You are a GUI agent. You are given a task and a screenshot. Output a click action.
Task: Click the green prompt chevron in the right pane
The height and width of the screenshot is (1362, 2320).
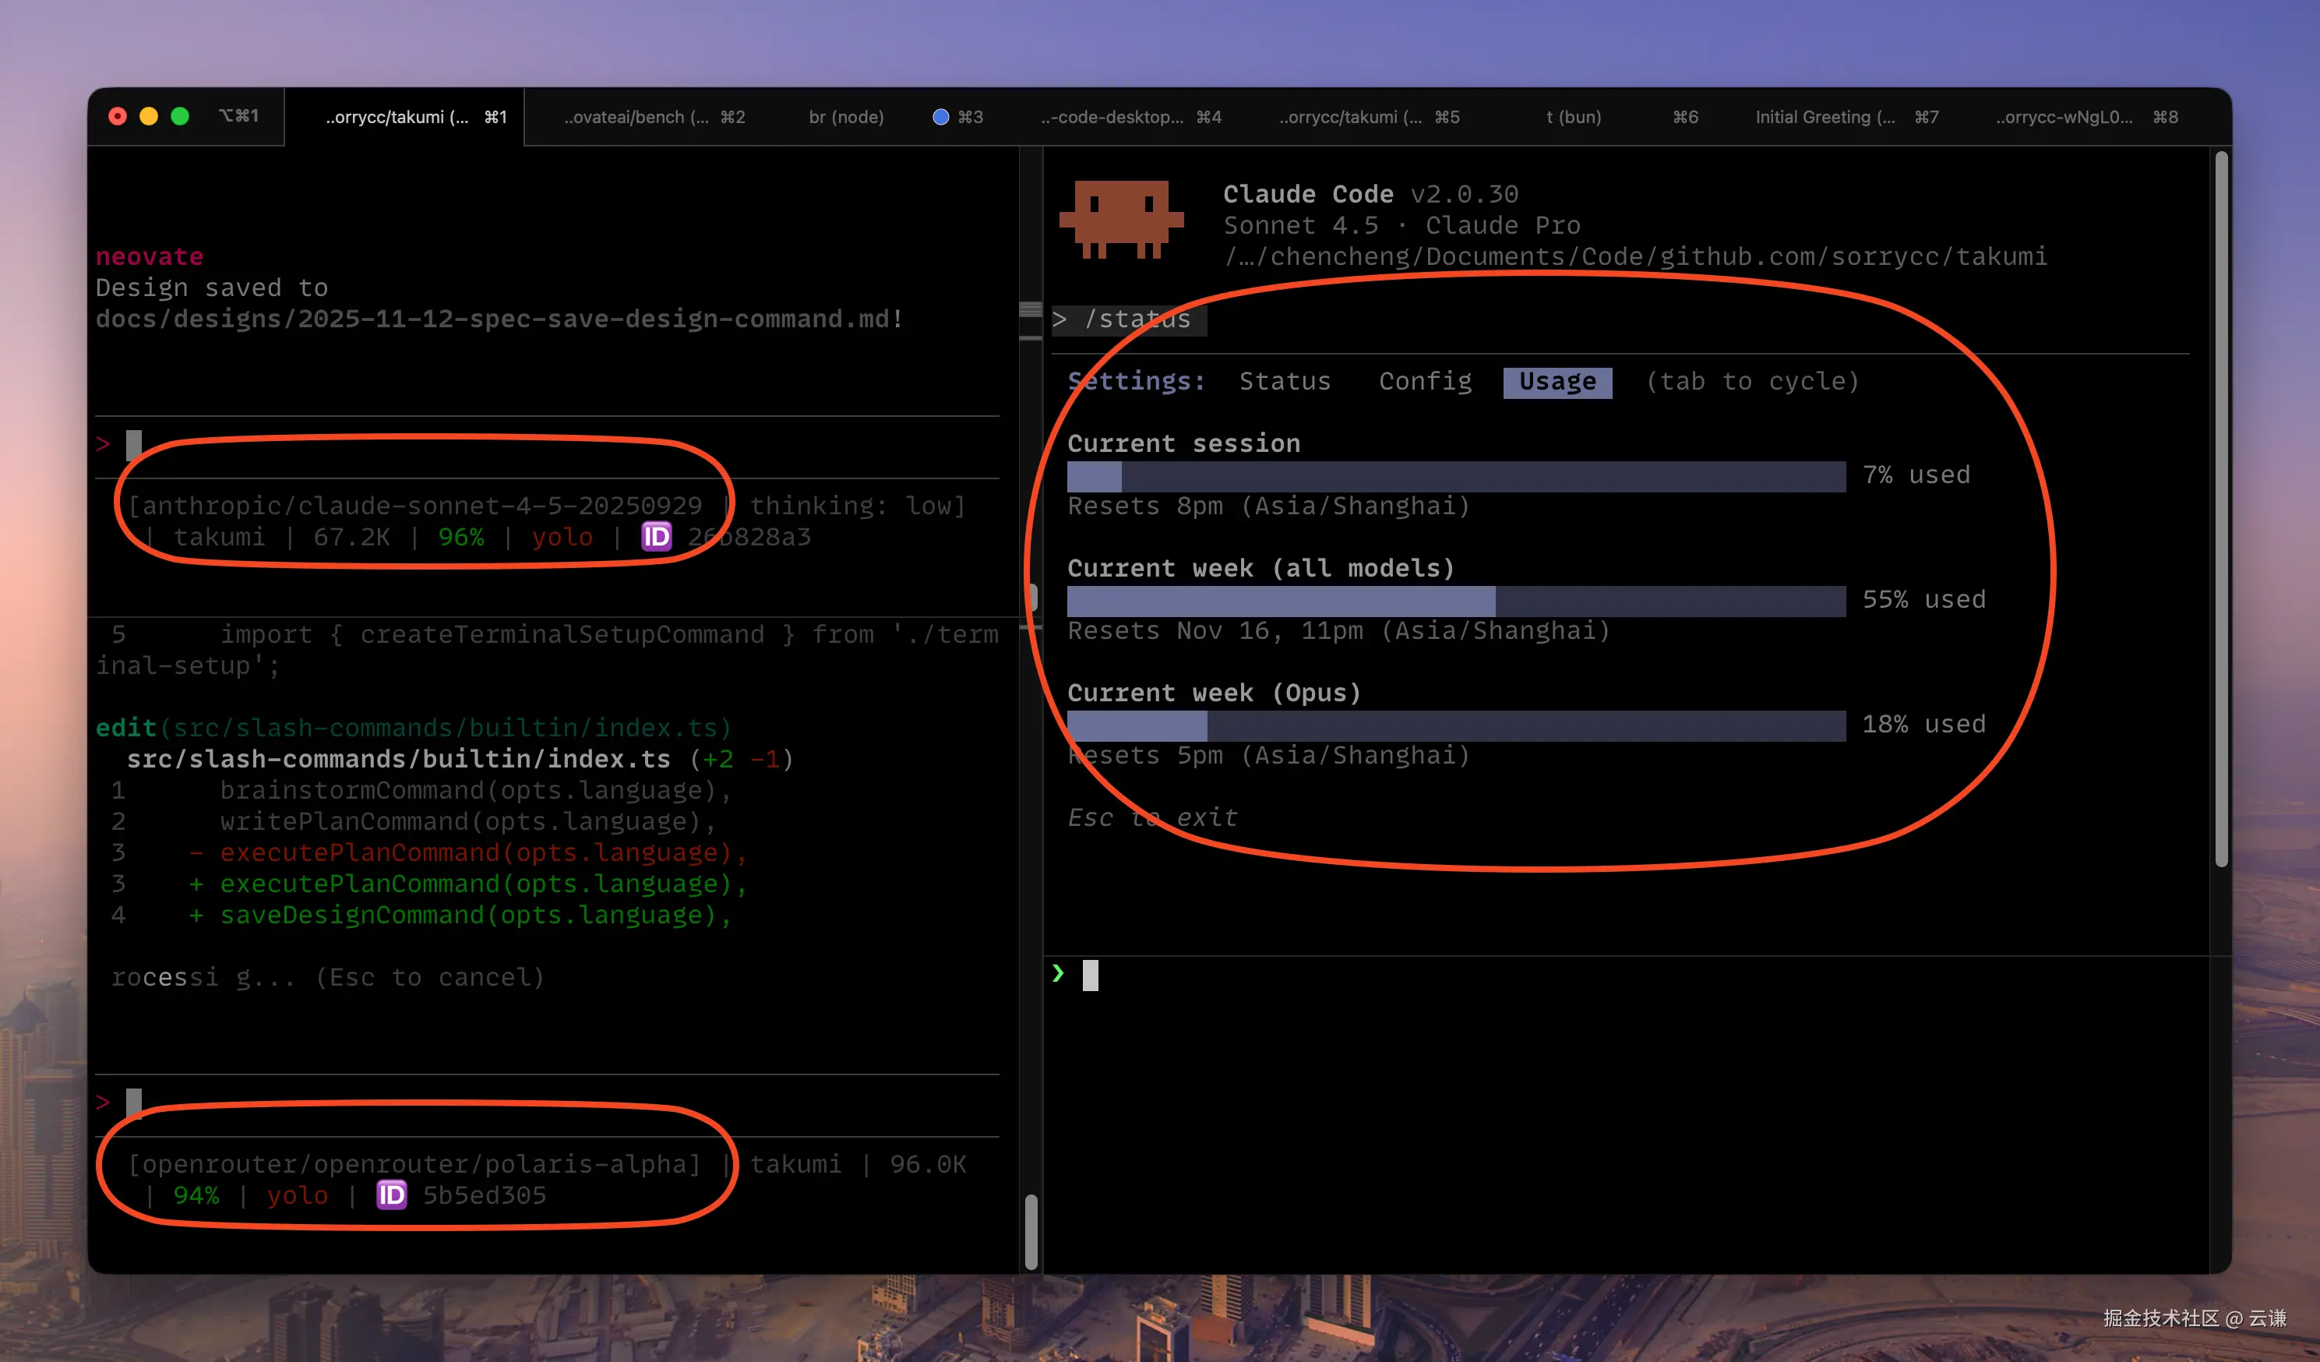point(1058,973)
